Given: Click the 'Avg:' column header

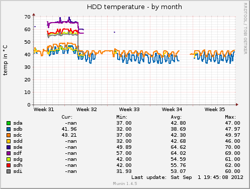Looking at the screenshot, I should tap(176, 117).
